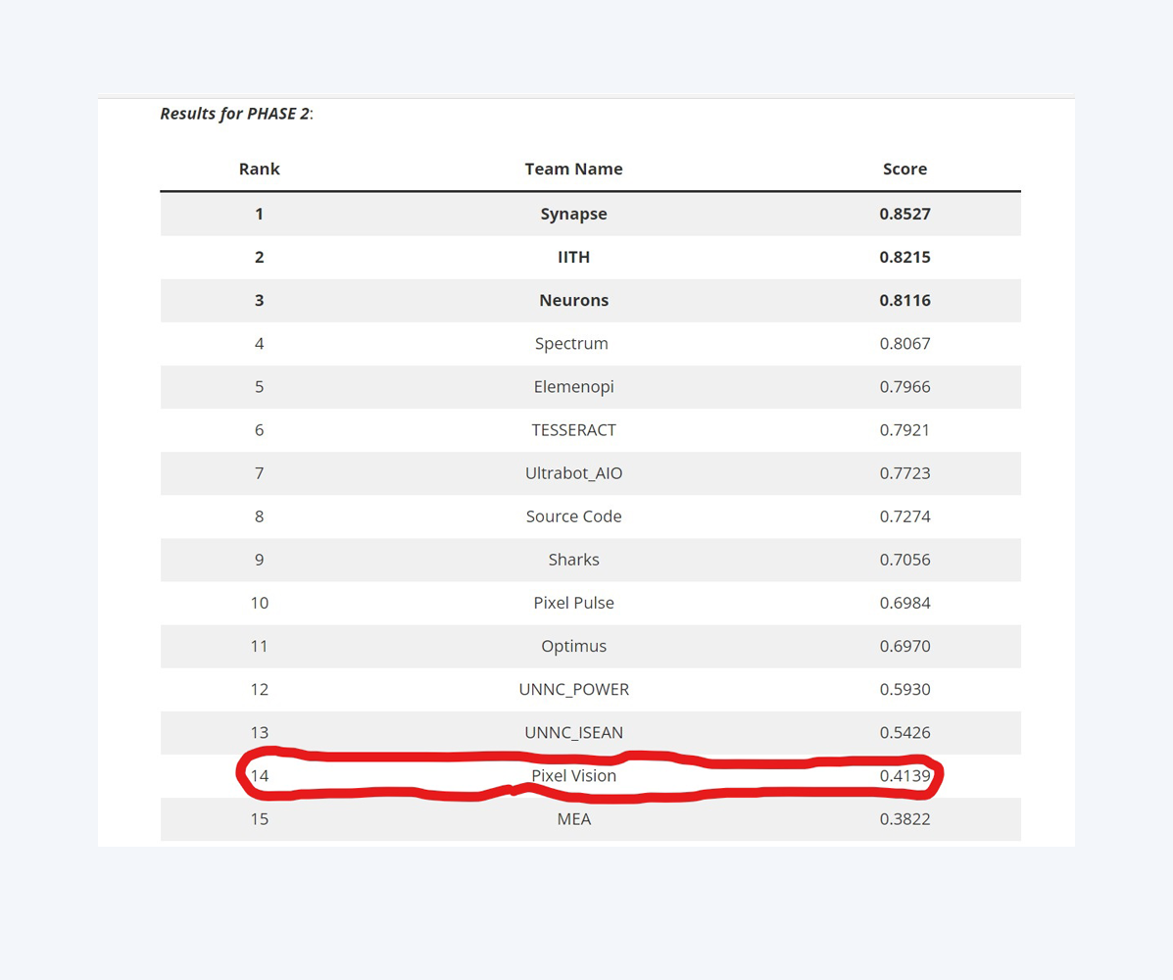This screenshot has height=980, width=1173.
Task: Click the Team Name column header
Action: [x=573, y=169]
